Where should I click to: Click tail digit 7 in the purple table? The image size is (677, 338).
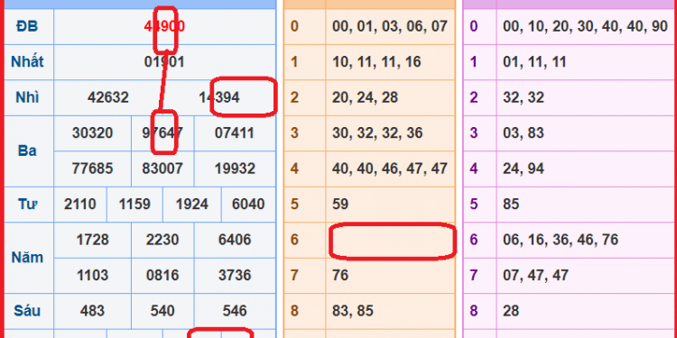tap(474, 275)
